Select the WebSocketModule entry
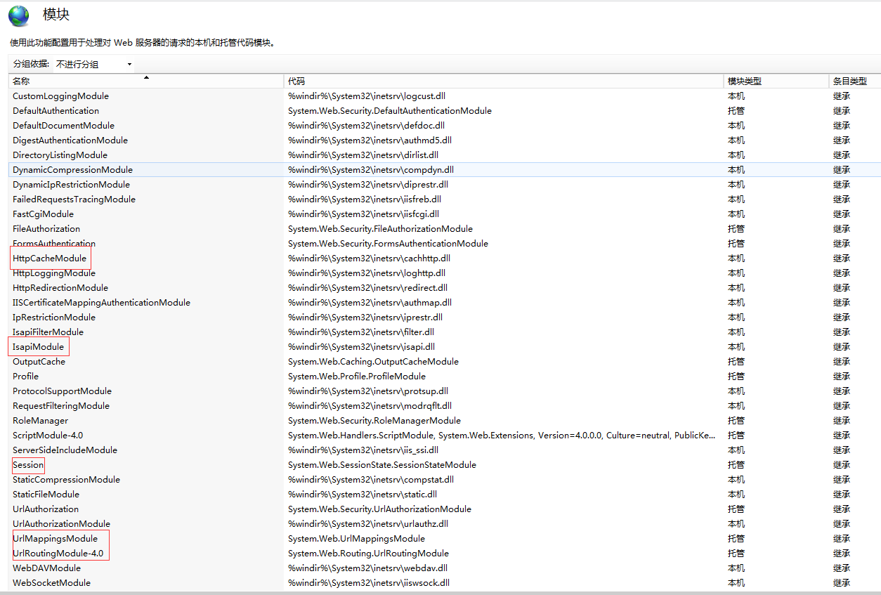 point(51,582)
